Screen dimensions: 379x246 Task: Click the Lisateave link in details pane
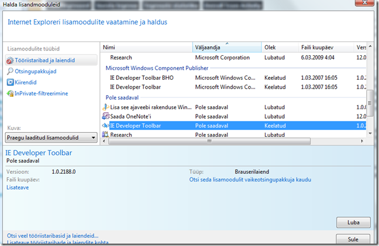pos(18,187)
